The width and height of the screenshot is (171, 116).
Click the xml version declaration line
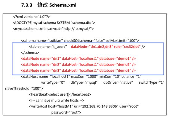point(31,17)
